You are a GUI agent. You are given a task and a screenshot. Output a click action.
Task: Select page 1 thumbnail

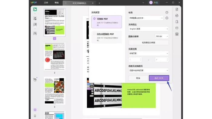pos(55,22)
